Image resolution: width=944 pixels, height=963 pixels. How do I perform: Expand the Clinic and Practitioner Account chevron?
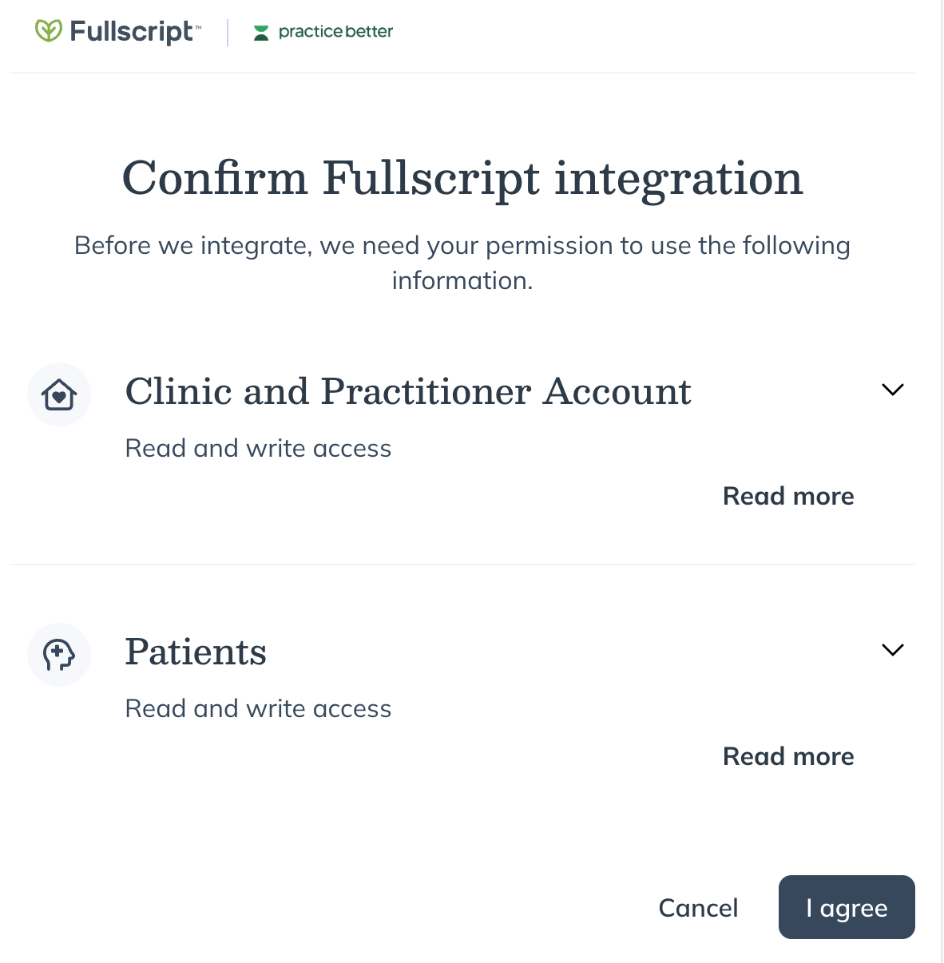[x=892, y=390]
